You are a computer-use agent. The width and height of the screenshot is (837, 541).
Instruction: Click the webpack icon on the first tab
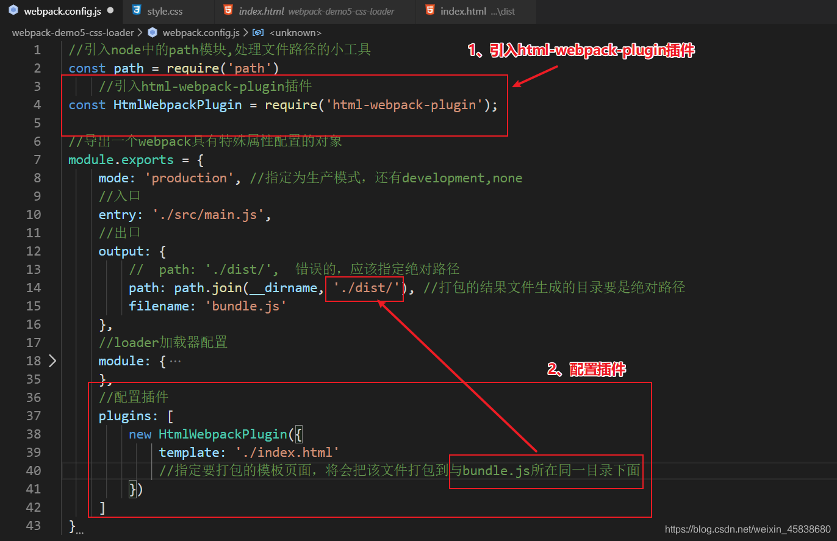pyautogui.click(x=13, y=11)
